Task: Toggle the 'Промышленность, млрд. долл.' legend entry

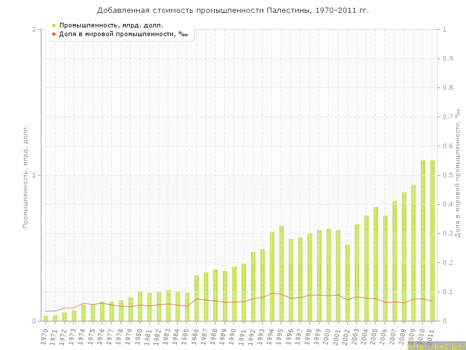Action: point(111,25)
